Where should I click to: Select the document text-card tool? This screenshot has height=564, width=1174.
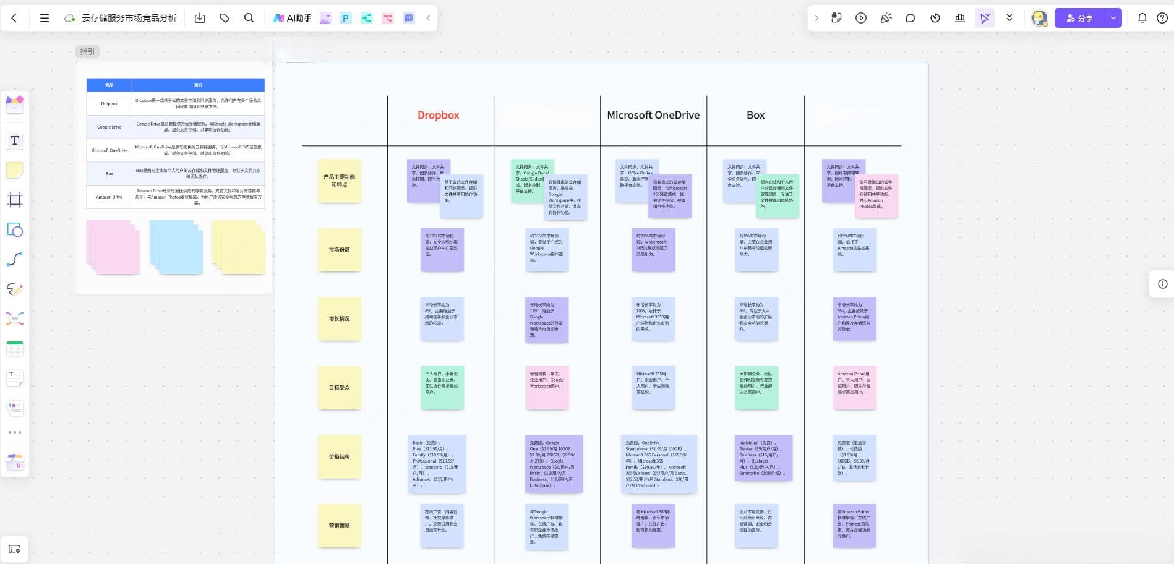(x=15, y=378)
